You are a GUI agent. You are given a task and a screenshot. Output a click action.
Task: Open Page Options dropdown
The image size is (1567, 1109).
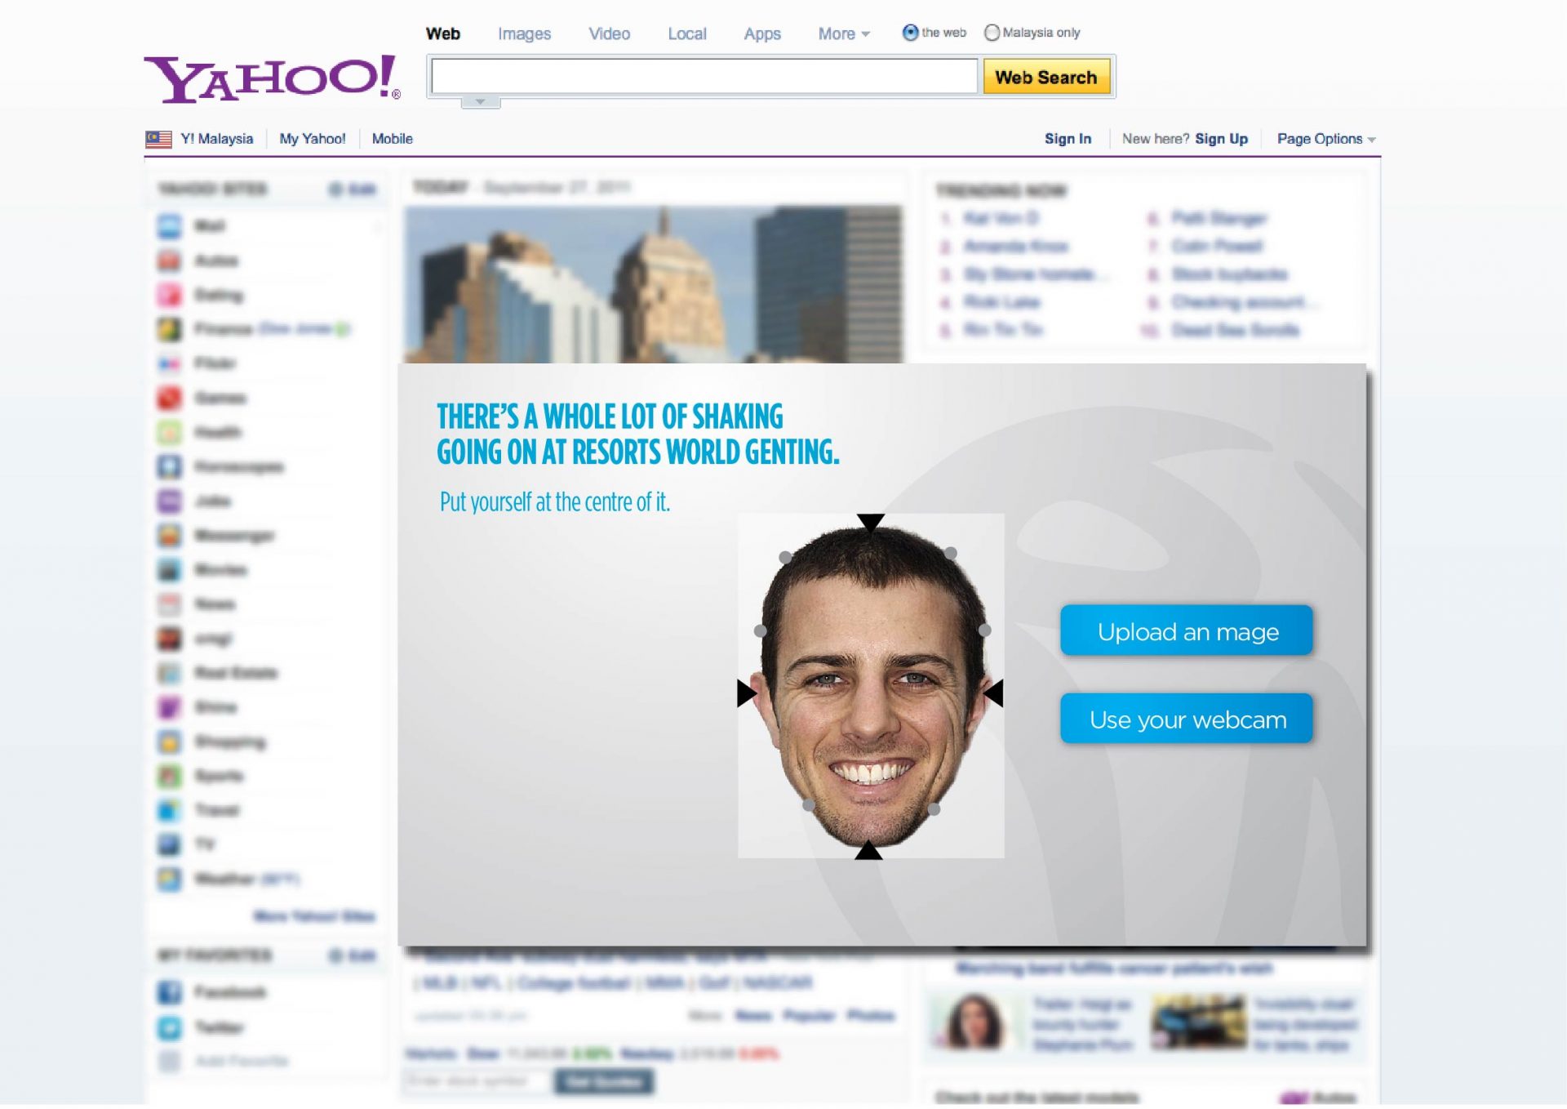[1325, 139]
